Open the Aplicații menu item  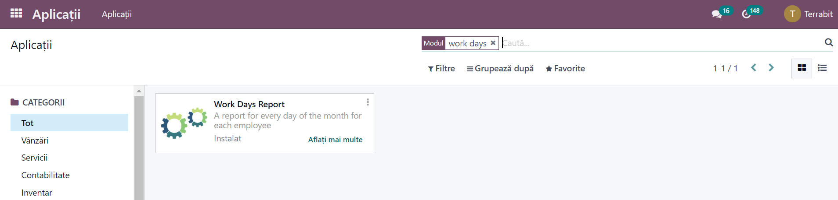point(117,14)
